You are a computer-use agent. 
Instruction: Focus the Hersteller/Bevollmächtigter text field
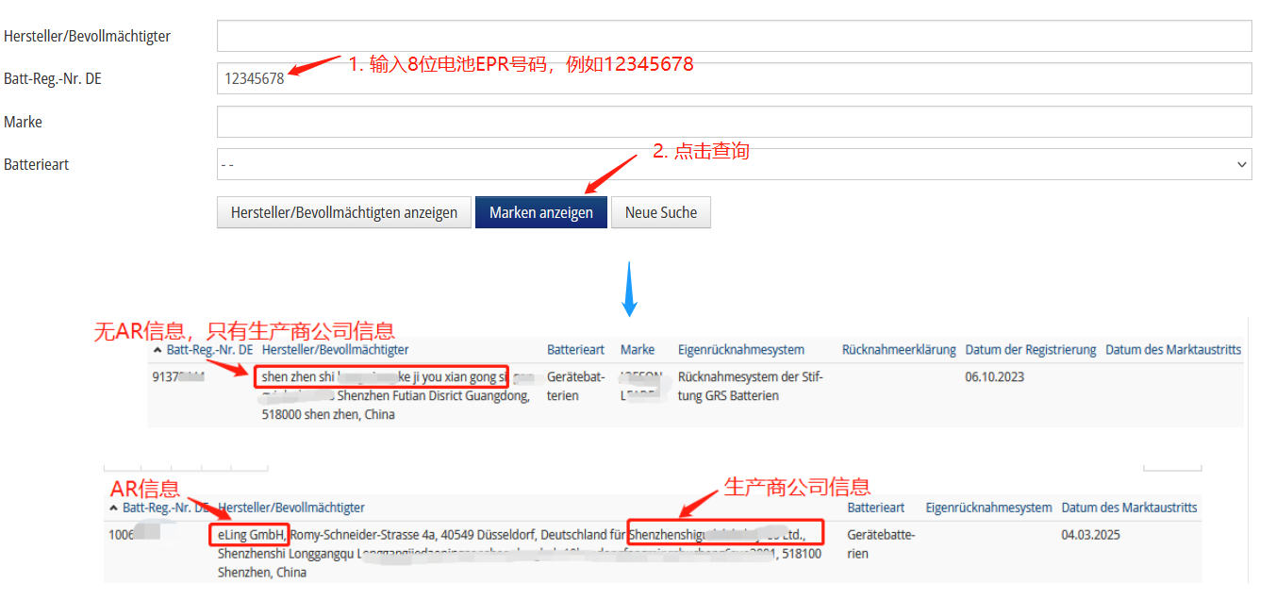[734, 36]
